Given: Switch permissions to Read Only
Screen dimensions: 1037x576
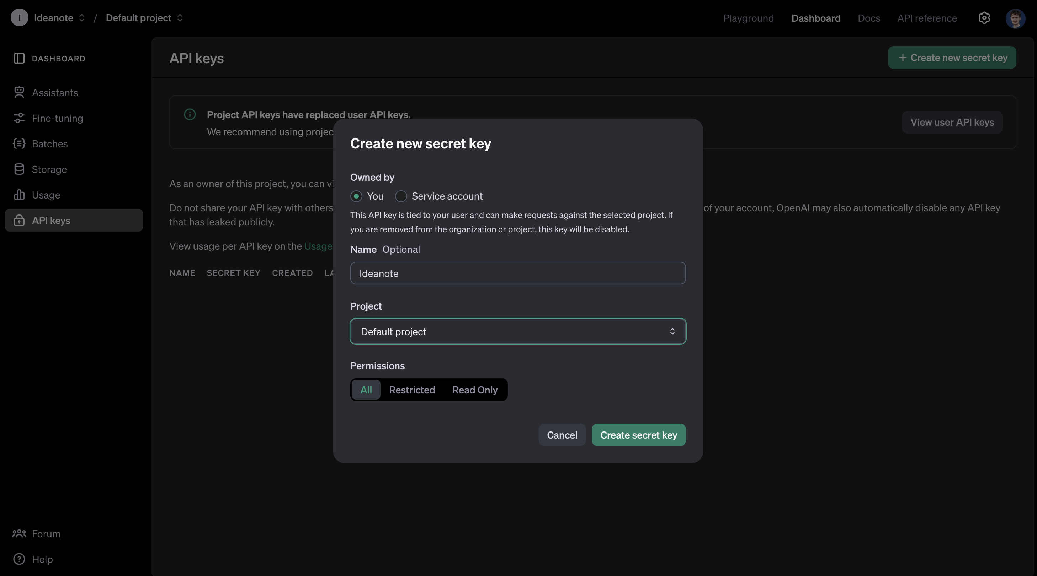Looking at the screenshot, I should click(x=475, y=390).
